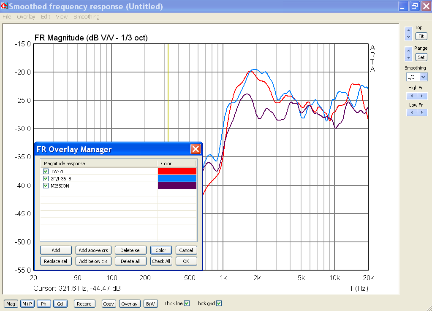Open the File menu
Image resolution: width=432 pixels, height=311 pixels.
pos(7,17)
